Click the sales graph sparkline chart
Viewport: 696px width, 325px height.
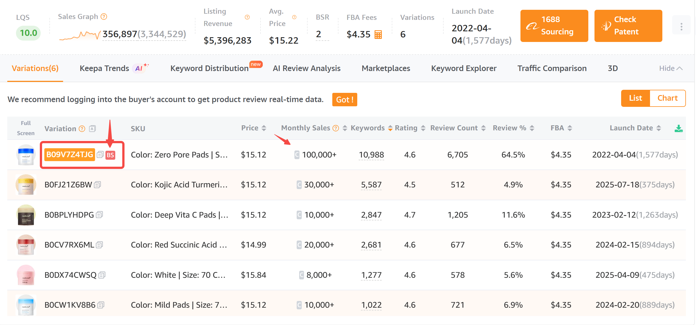tap(80, 35)
